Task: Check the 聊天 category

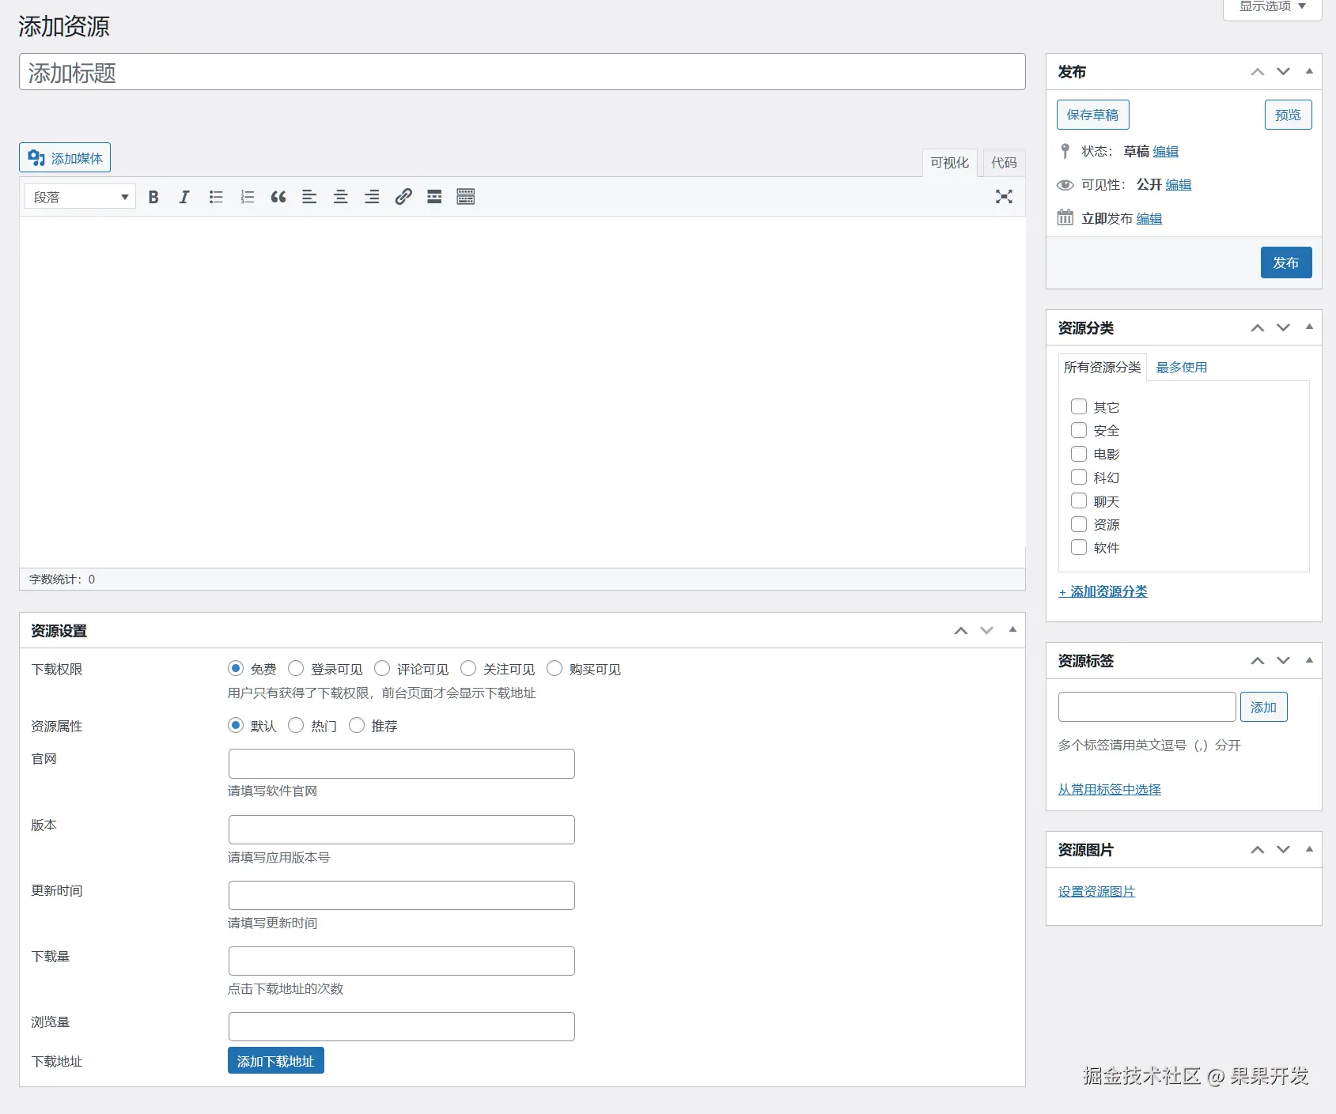Action: point(1079,500)
